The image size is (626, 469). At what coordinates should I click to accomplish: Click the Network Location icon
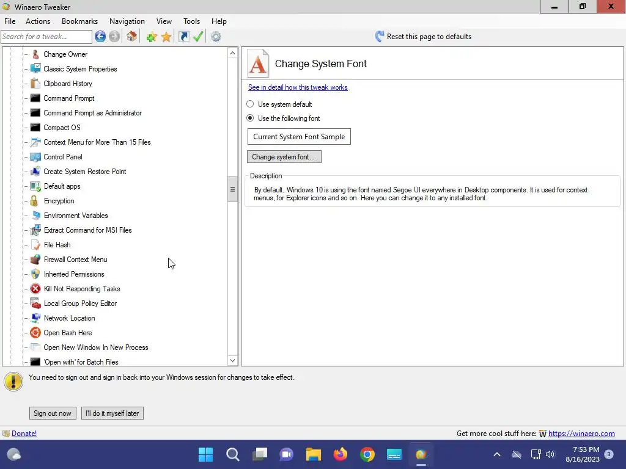coord(35,318)
